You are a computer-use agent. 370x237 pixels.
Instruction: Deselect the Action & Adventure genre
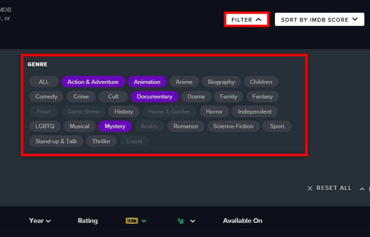tap(93, 82)
